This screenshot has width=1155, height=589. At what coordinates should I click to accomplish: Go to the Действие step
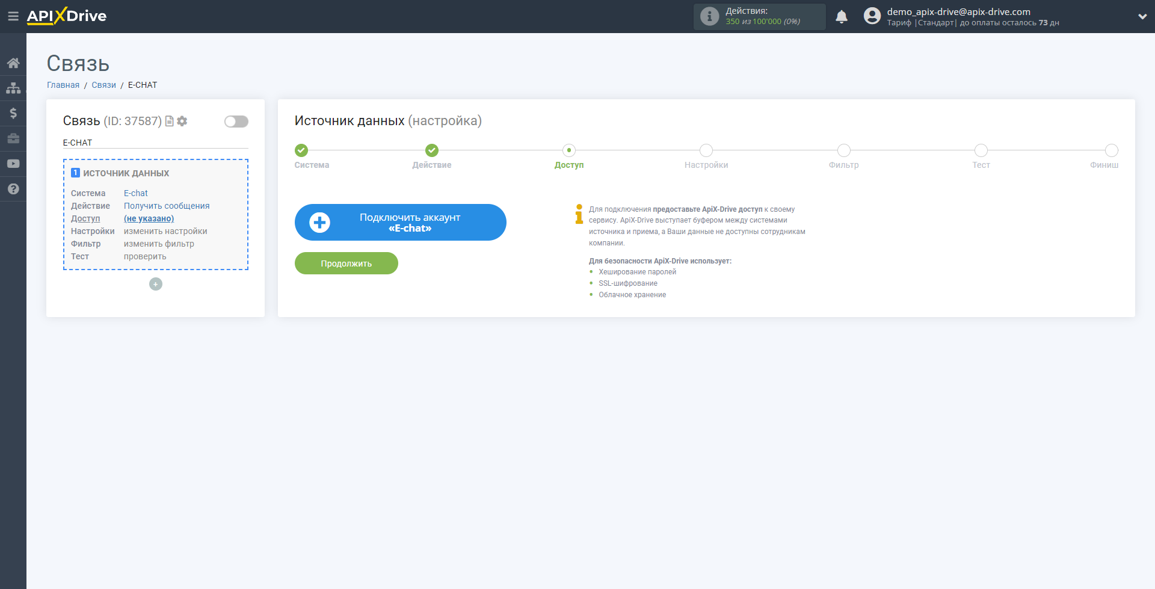[432, 150]
